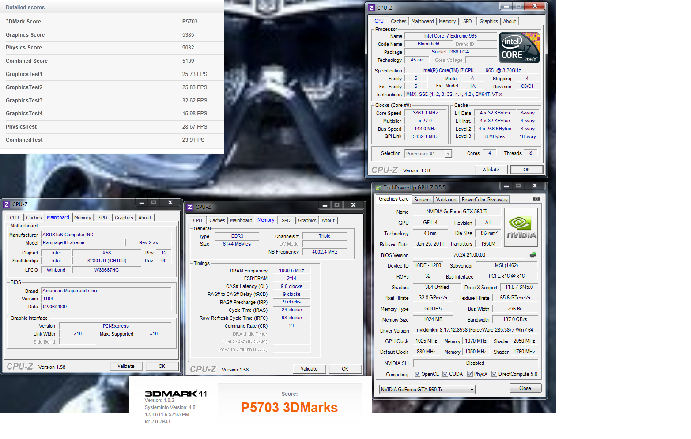Open Graphics tab in the top-right CPU-Z window
This screenshot has width=691, height=439.
[x=488, y=21]
